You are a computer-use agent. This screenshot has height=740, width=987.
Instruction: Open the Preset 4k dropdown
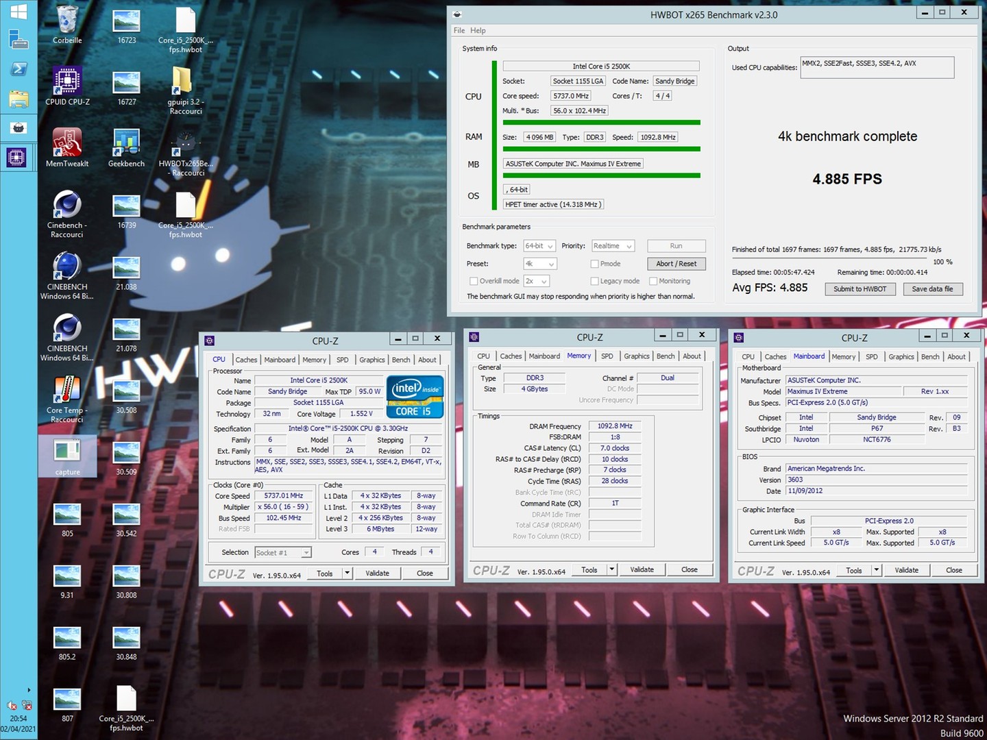[x=539, y=264]
